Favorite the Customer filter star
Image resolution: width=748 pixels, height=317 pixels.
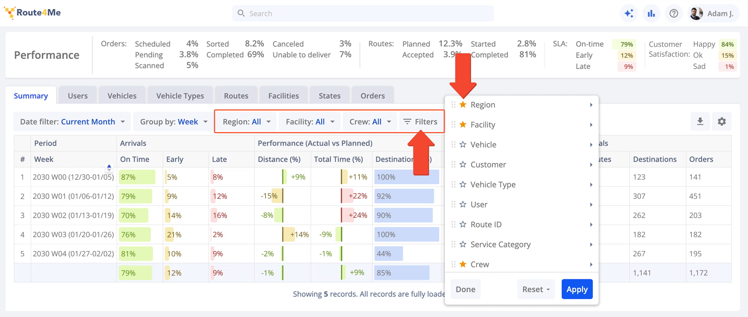coord(463,165)
